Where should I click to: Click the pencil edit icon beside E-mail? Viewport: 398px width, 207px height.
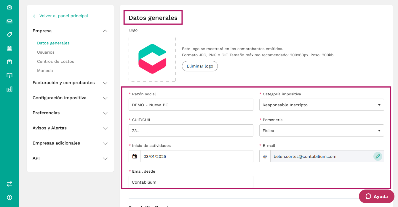pos(378,156)
